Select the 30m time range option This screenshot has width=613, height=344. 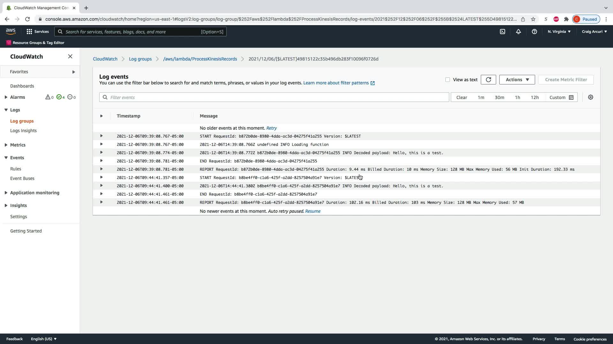tap(499, 97)
